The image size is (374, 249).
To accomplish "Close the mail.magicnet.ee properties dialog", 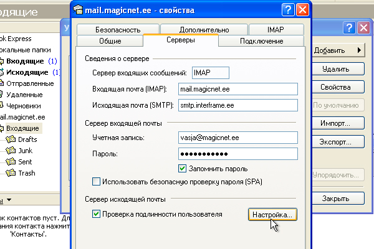I will pyautogui.click(x=302, y=10).
